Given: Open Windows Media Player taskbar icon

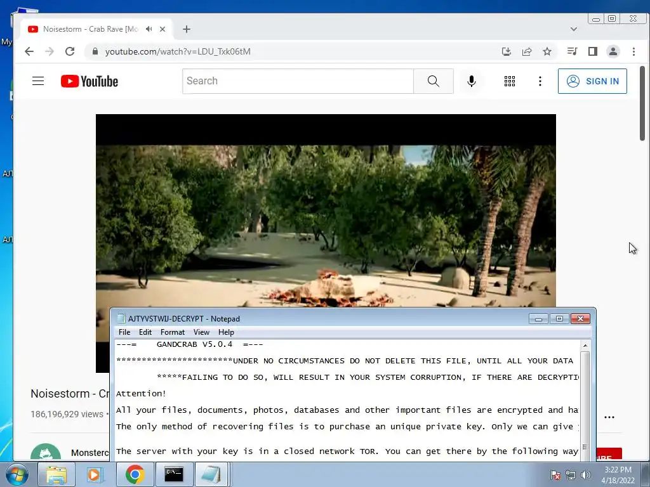Looking at the screenshot, I should (x=95, y=474).
